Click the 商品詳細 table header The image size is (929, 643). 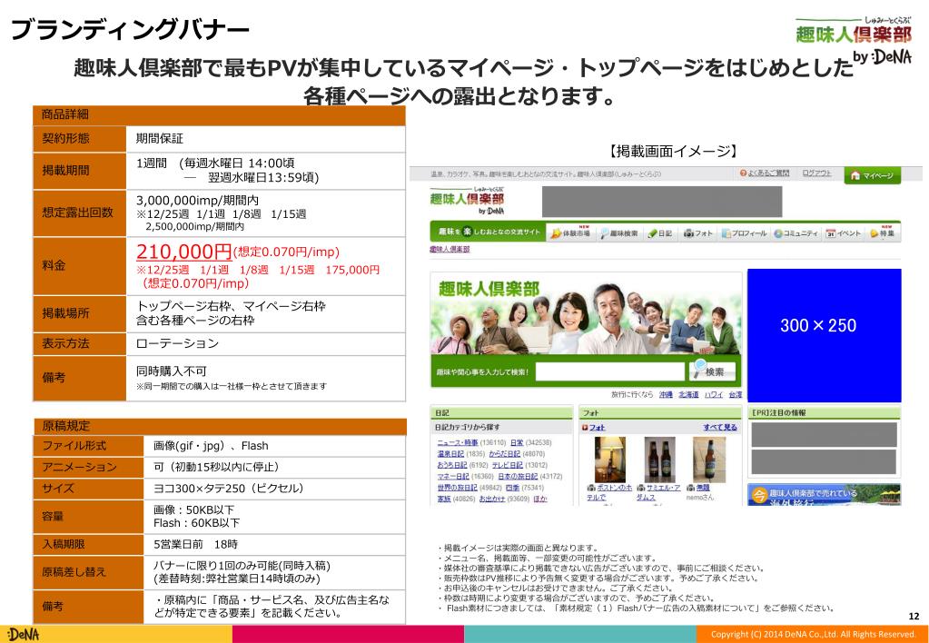(x=219, y=115)
